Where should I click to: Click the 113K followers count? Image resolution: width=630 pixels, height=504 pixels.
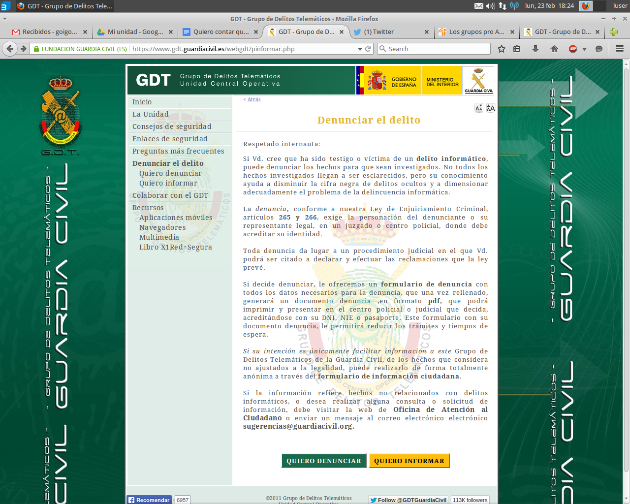[470, 500]
